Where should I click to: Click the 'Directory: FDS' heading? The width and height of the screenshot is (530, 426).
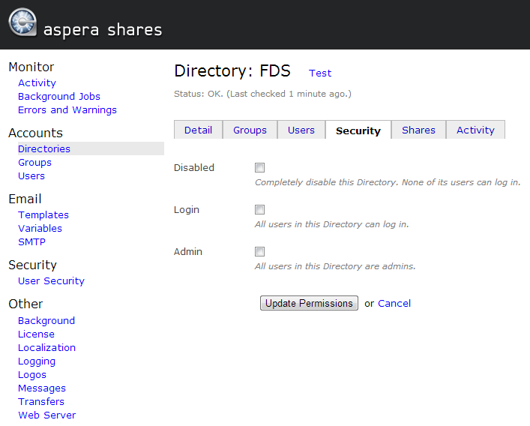click(x=232, y=71)
